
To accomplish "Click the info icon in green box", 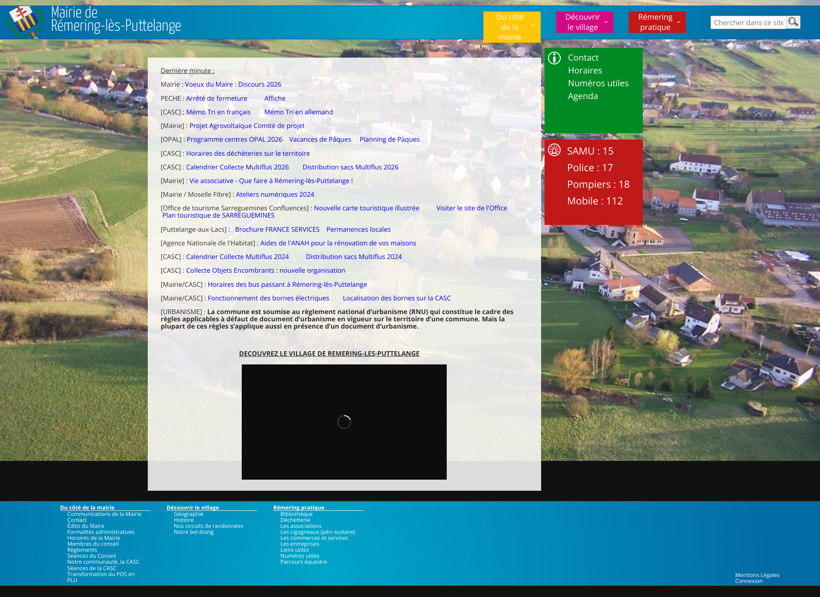I will pyautogui.click(x=554, y=58).
